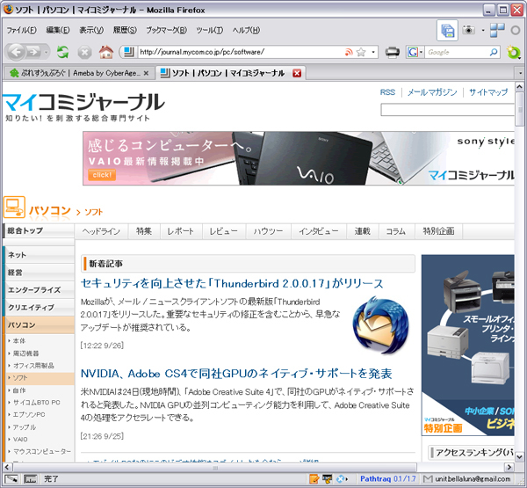Click the magnifier search icon
Viewport: 527px width, 488px height.
(x=494, y=52)
